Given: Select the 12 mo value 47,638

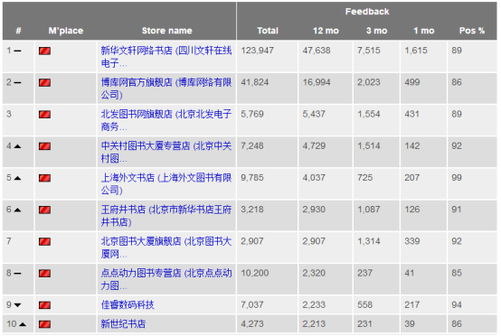Looking at the screenshot, I should (317, 51).
